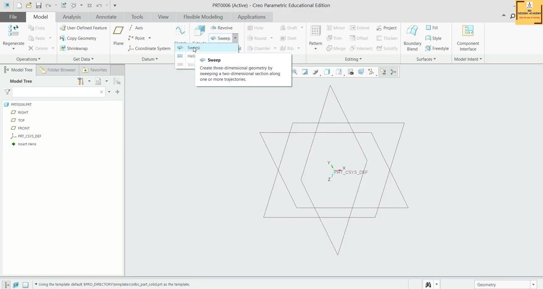Screen dimensions: 543x289
Task: Open the Applications tab
Action: [x=252, y=17]
